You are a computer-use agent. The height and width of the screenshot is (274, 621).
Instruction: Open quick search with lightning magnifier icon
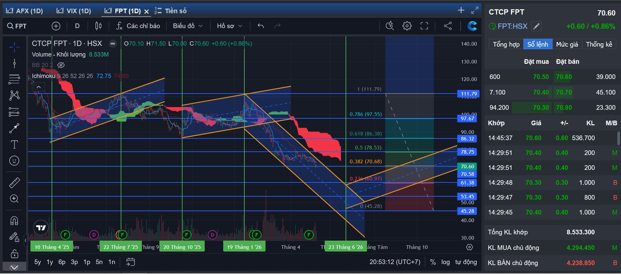point(390,26)
